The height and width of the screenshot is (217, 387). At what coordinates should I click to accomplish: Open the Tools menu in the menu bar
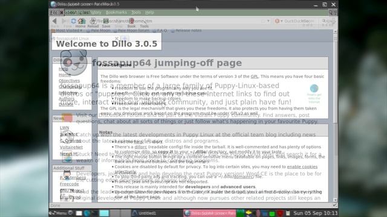point(136,12)
